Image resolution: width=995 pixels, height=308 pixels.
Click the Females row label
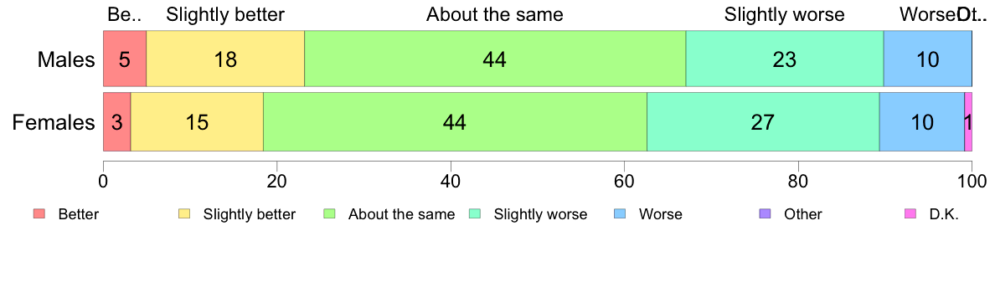(54, 123)
